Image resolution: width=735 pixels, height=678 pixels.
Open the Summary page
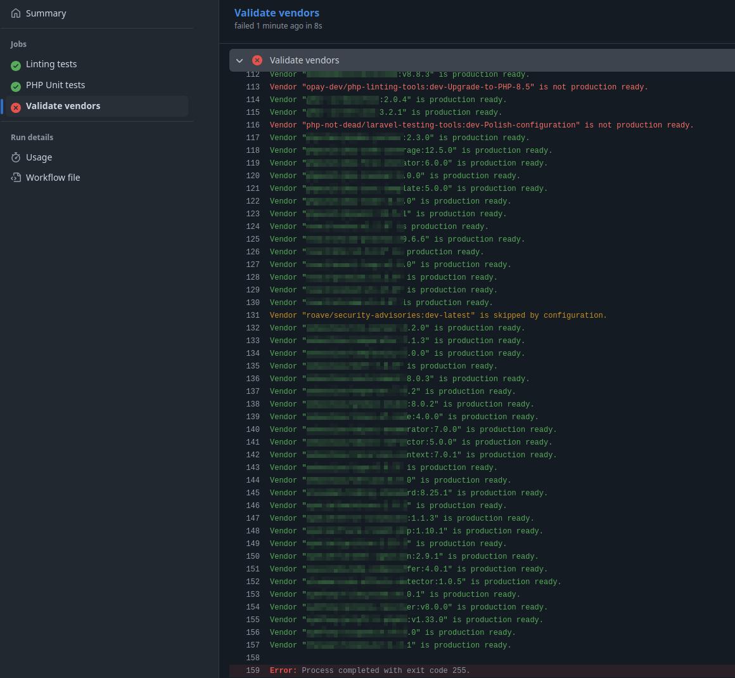[46, 13]
